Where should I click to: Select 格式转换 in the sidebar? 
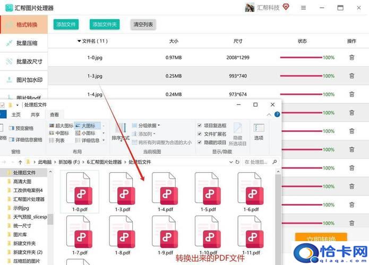[24, 25]
